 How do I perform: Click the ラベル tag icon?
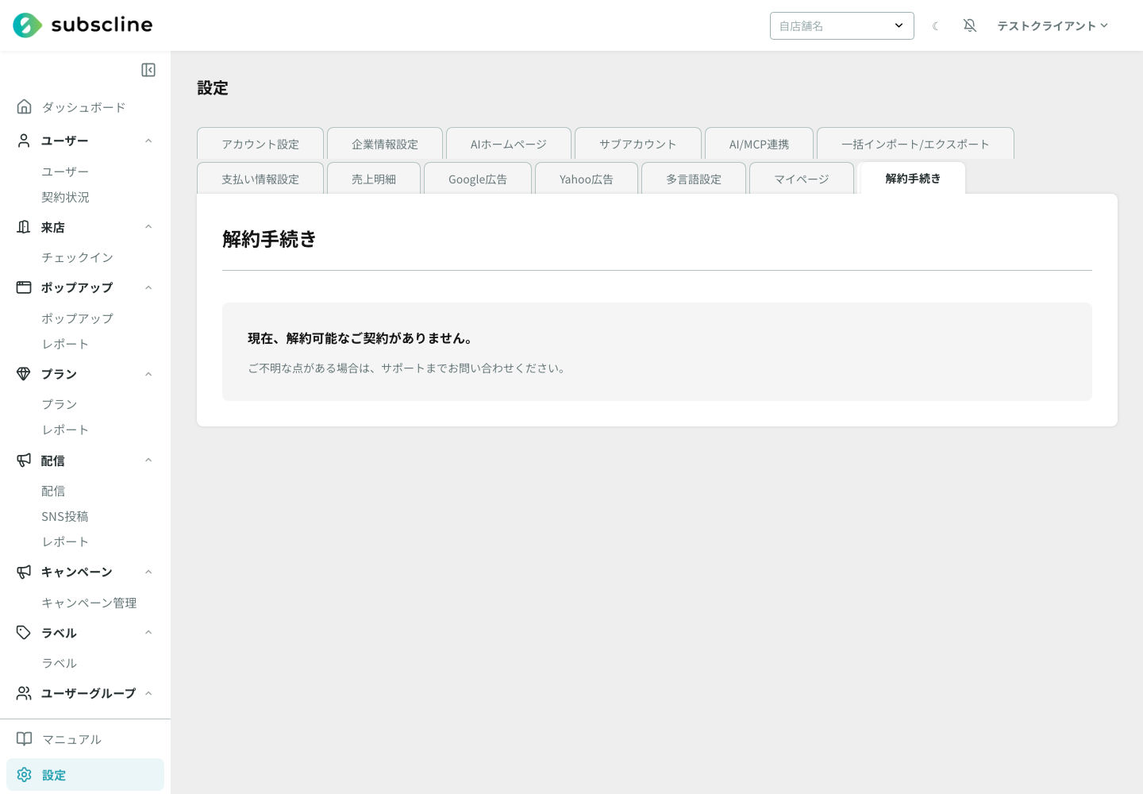click(24, 633)
